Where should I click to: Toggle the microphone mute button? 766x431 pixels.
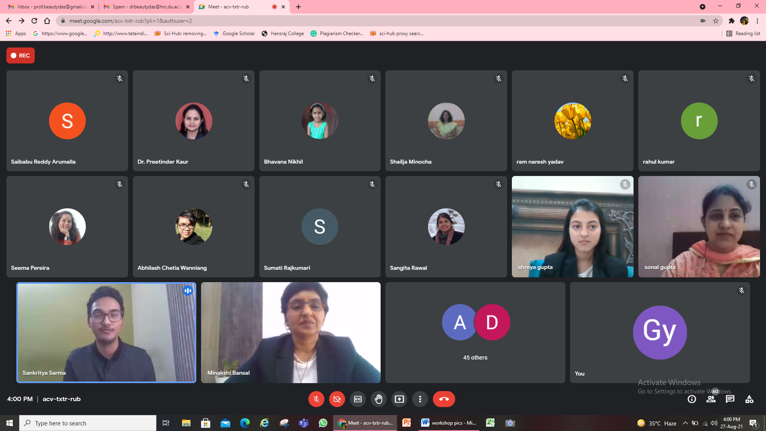(316, 399)
